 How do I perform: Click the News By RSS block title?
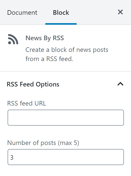click(45, 38)
